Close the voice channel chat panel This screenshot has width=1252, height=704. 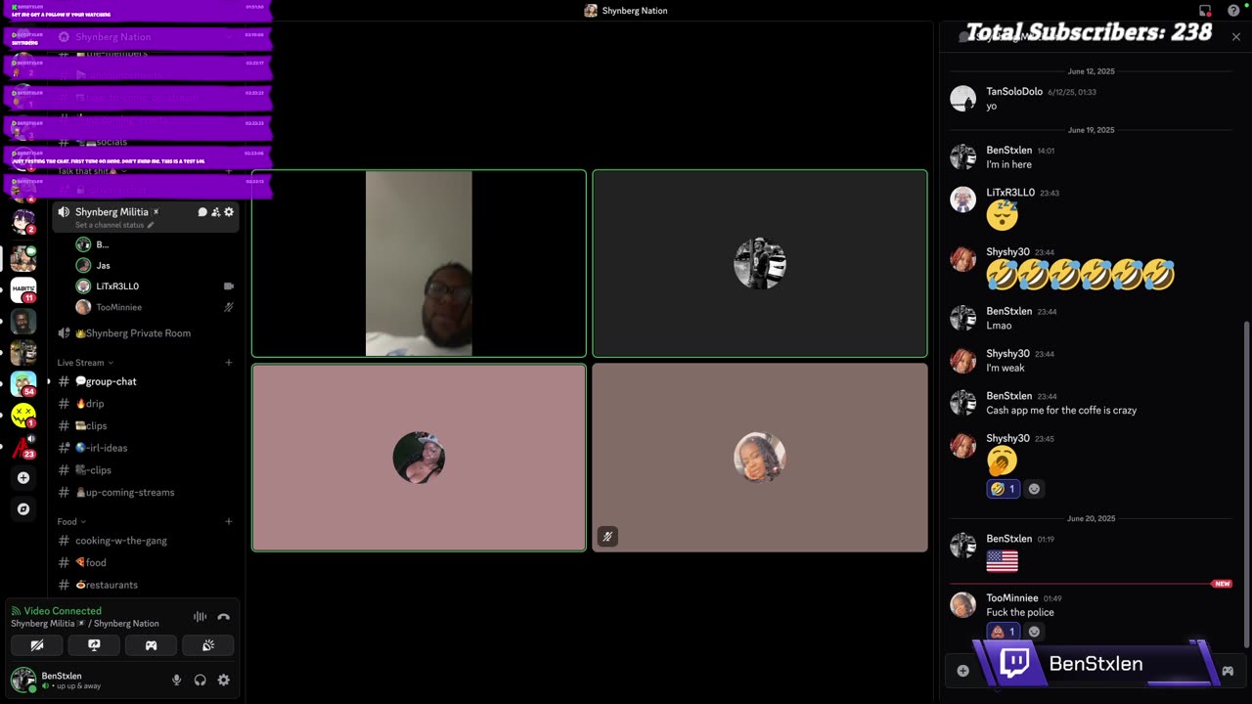point(1236,37)
